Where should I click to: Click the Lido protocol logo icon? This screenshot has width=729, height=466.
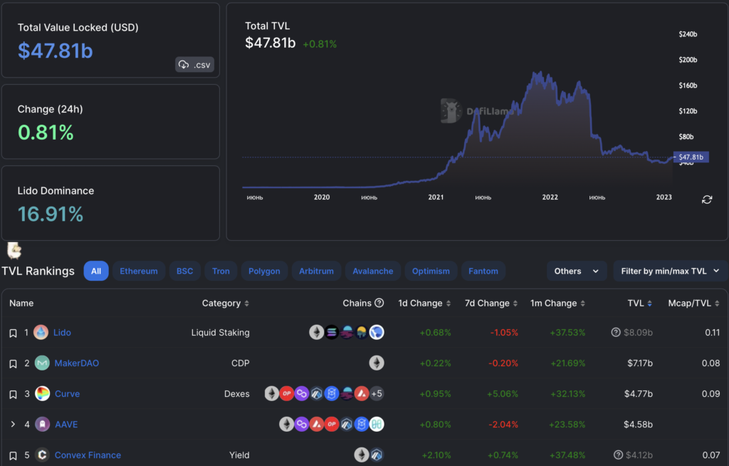[x=42, y=332]
